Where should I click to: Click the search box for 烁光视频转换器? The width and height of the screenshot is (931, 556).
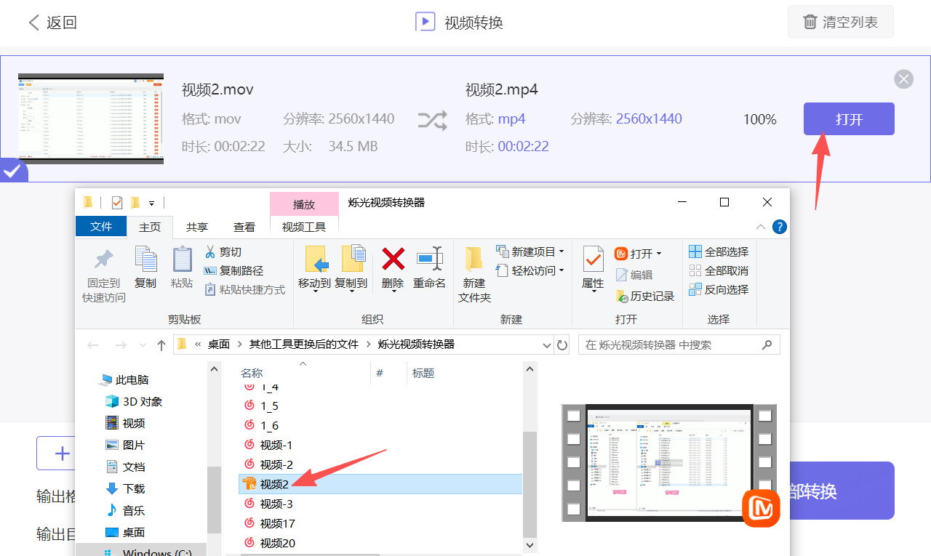coord(679,345)
